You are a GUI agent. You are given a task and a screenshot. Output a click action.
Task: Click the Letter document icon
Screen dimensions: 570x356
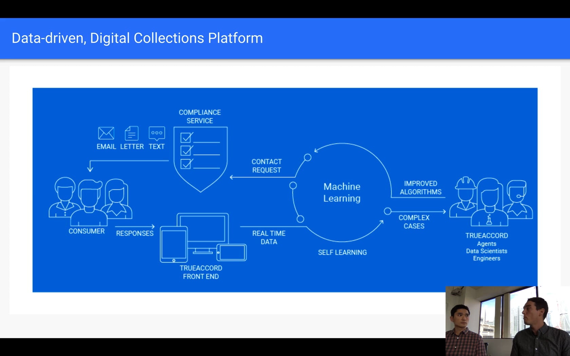point(132,133)
